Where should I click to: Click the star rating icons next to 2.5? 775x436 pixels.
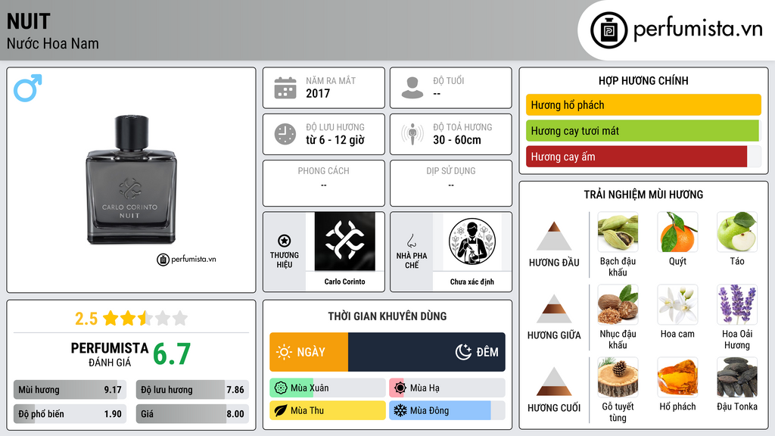pyautogui.click(x=145, y=319)
